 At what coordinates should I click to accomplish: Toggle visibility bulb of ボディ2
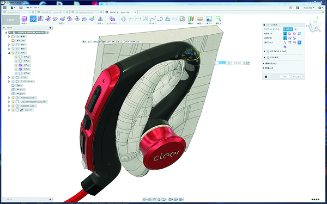click(16, 57)
